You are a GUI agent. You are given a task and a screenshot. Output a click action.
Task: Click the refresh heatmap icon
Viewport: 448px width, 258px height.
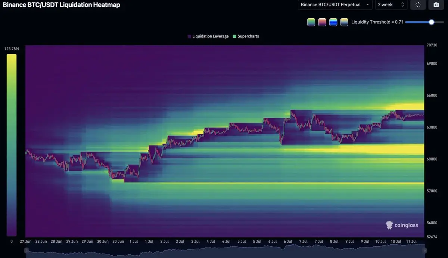418,5
